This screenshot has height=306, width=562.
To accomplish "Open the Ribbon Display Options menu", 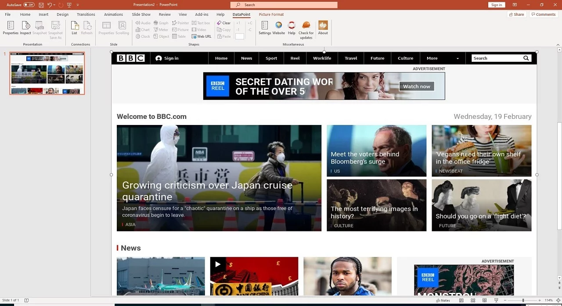I will (x=515, y=5).
